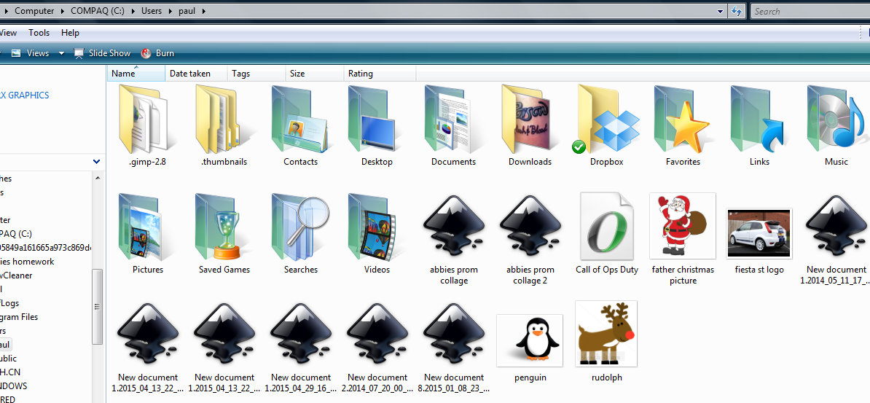Select the highlighted paul tree item
The height and width of the screenshot is (403, 870).
coord(6,345)
